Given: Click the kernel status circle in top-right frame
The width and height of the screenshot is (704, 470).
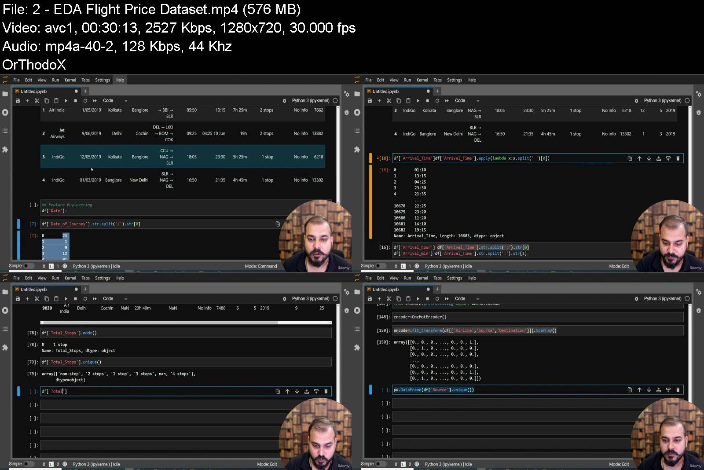Looking at the screenshot, I should coord(687,101).
